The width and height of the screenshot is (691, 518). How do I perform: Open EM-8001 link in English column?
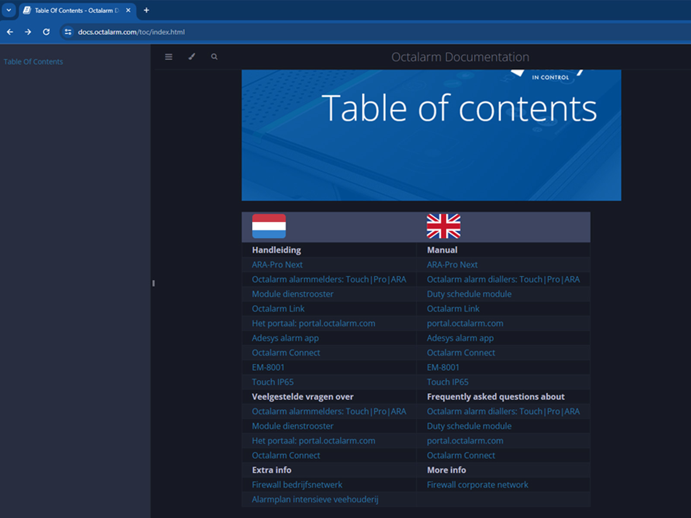click(443, 367)
